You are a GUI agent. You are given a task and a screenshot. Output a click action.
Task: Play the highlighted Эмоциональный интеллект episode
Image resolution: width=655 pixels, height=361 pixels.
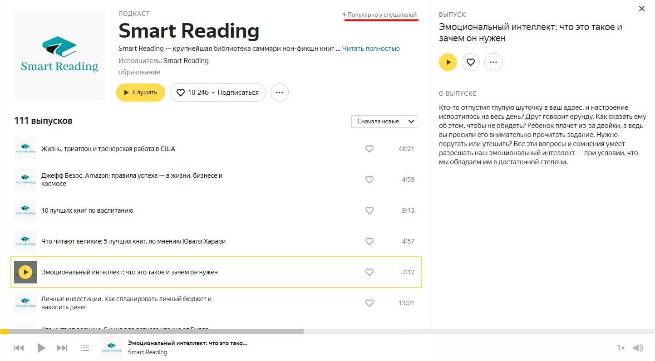pyautogui.click(x=25, y=272)
